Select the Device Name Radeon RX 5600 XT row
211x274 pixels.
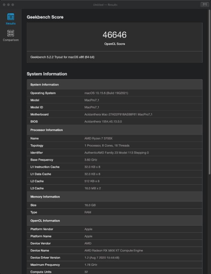[x=115, y=250]
